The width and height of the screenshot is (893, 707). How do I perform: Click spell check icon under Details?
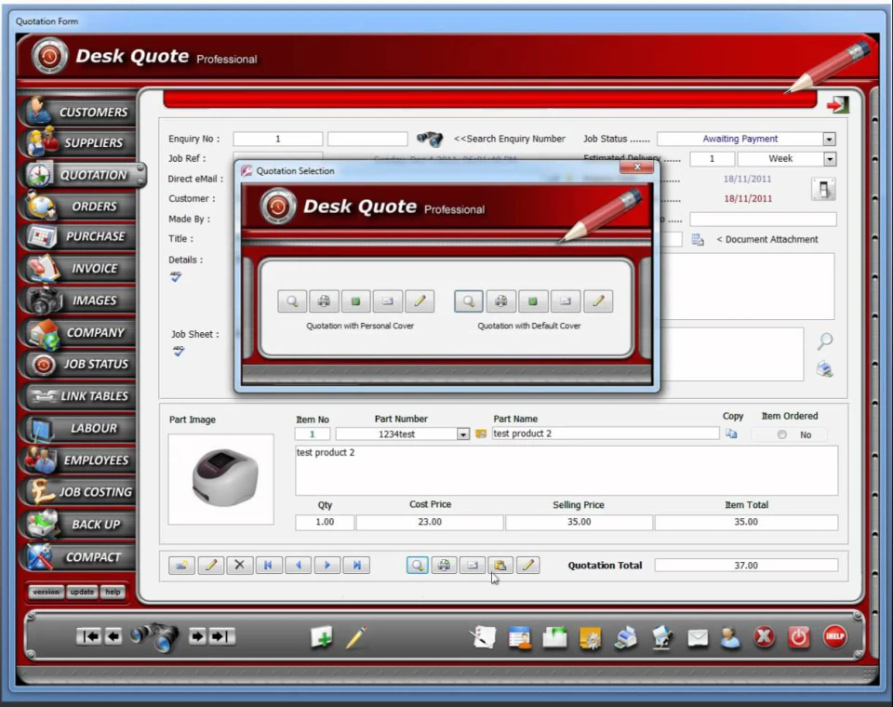coord(176,277)
